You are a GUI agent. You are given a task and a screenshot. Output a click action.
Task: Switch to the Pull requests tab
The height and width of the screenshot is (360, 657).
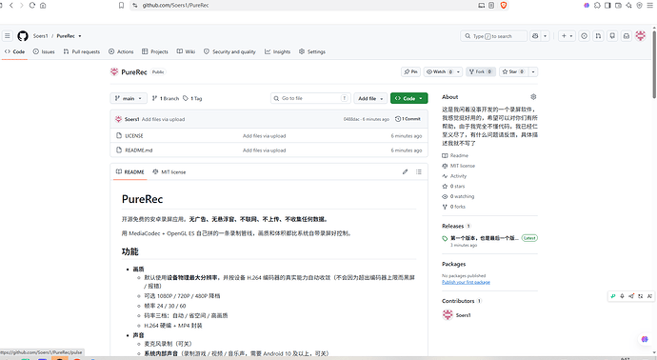82,52
